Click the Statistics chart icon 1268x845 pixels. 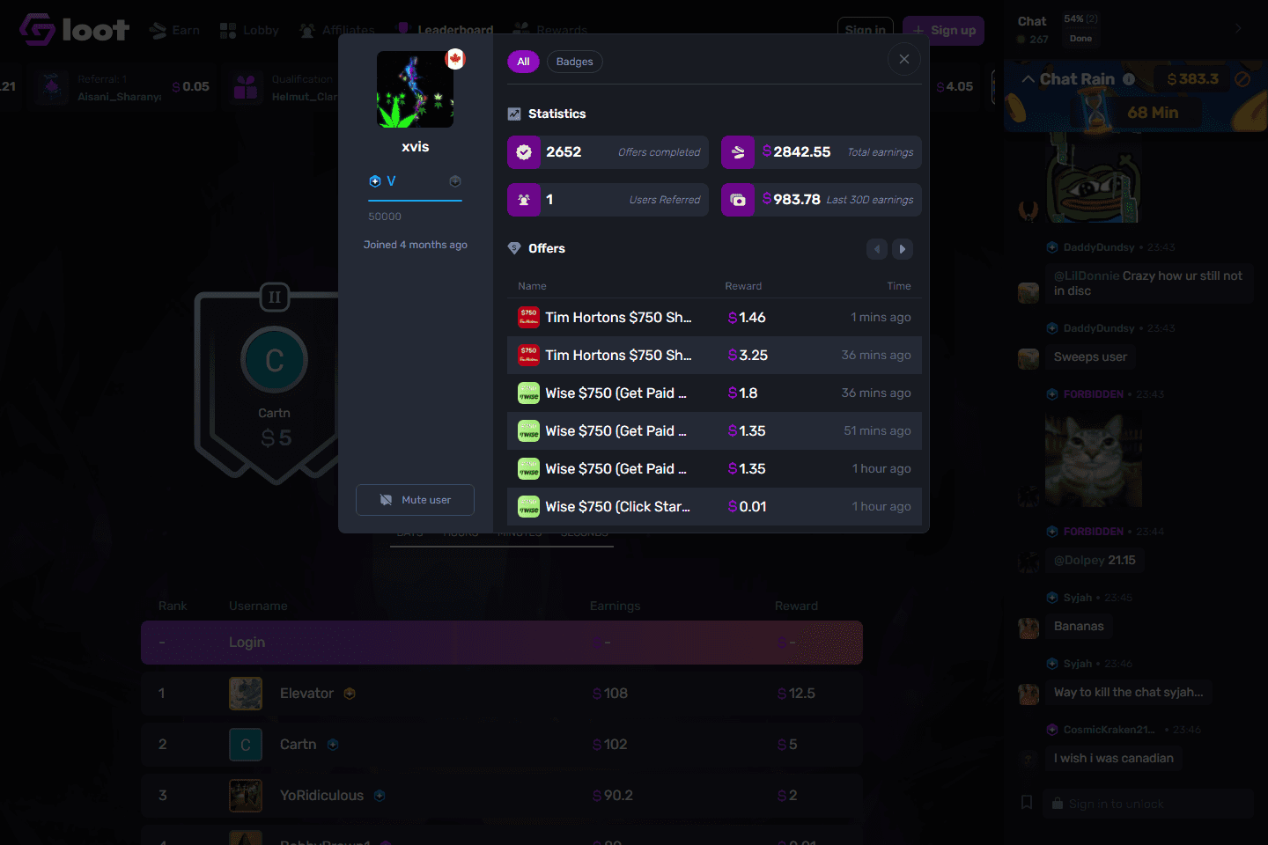pos(514,114)
